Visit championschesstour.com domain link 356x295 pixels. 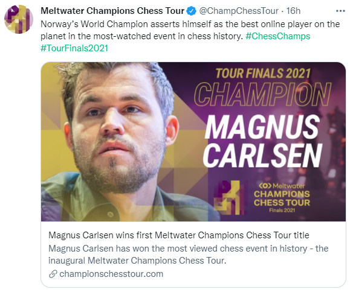coord(111,274)
